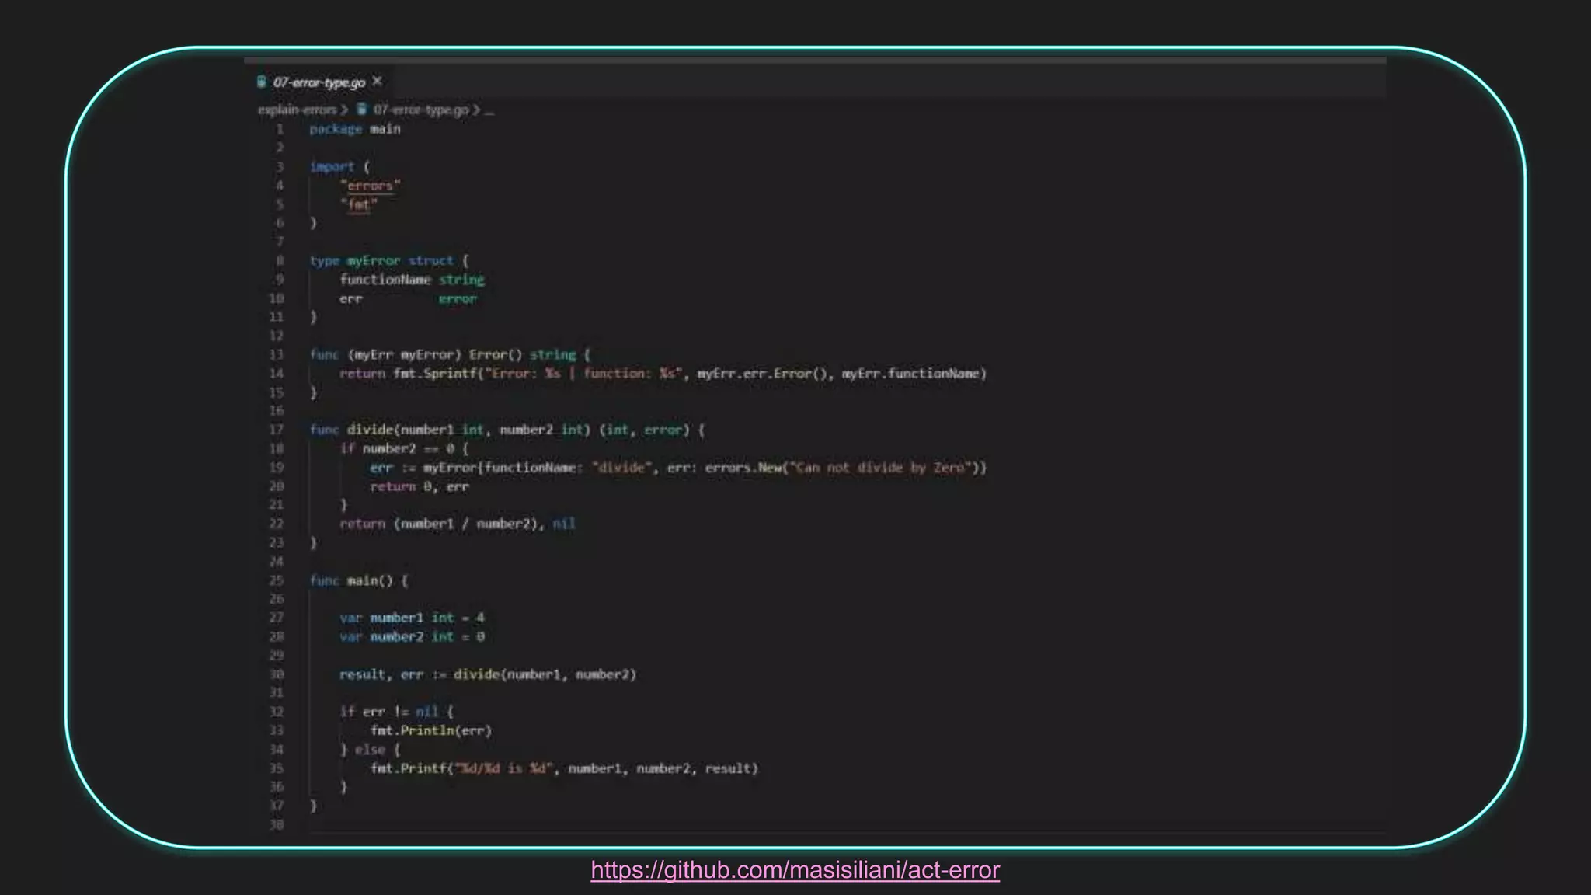Click 'var number2 int = 0' line
Screen dimensions: 1591x895
click(412, 636)
